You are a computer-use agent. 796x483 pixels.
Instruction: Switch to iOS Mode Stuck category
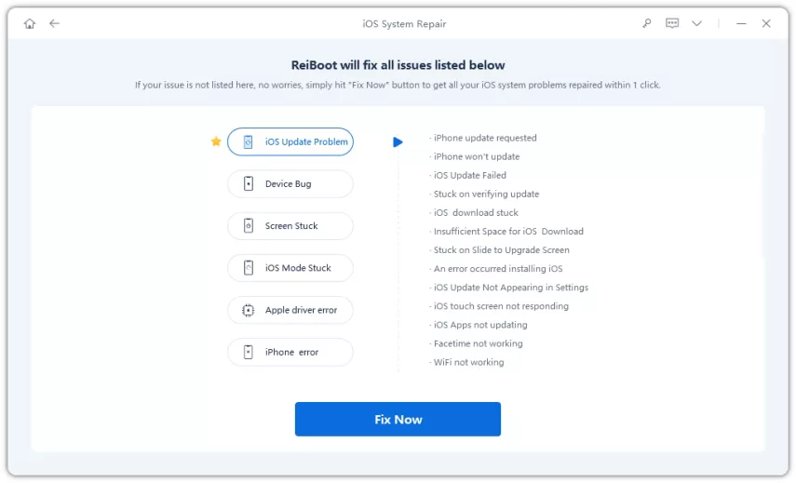(x=290, y=268)
